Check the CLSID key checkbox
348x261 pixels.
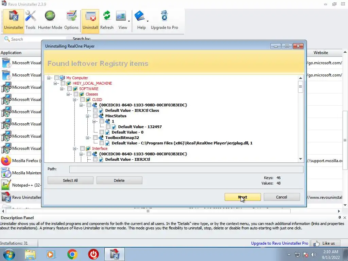(82, 100)
